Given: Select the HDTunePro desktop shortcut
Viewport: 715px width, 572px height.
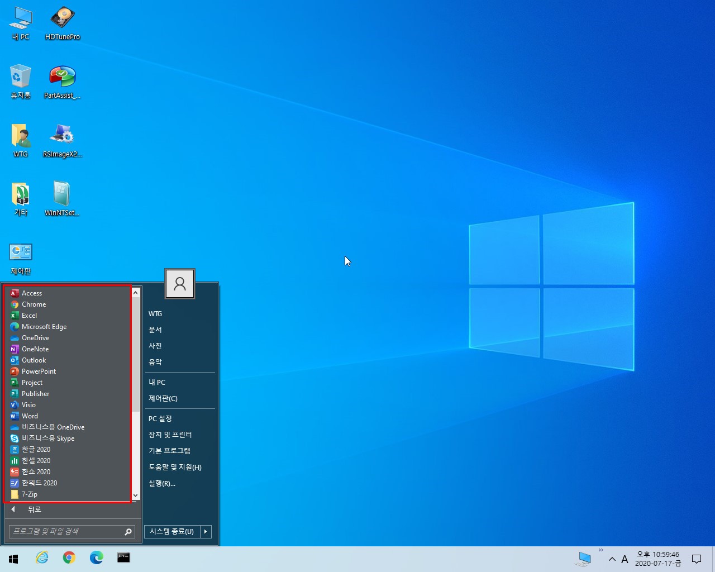Looking at the screenshot, I should [x=63, y=23].
